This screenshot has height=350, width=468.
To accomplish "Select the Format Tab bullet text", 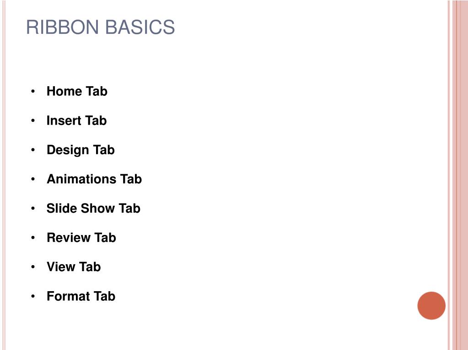I will [81, 296].
